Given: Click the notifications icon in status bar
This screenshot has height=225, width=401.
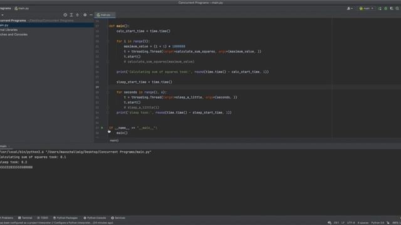Looking at the screenshot, I should click(330, 222).
